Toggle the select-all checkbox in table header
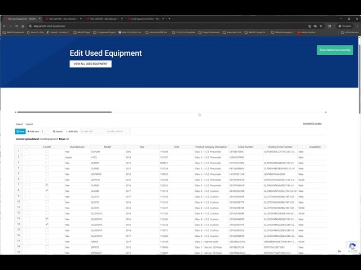 click(27, 147)
